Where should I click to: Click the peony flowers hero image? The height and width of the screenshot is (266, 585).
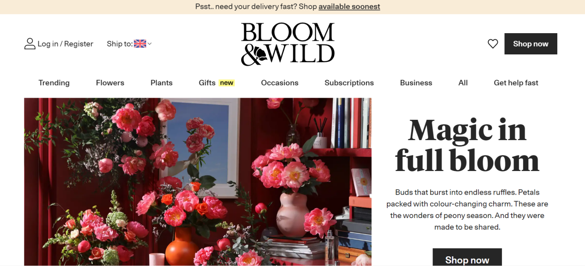[198, 182]
